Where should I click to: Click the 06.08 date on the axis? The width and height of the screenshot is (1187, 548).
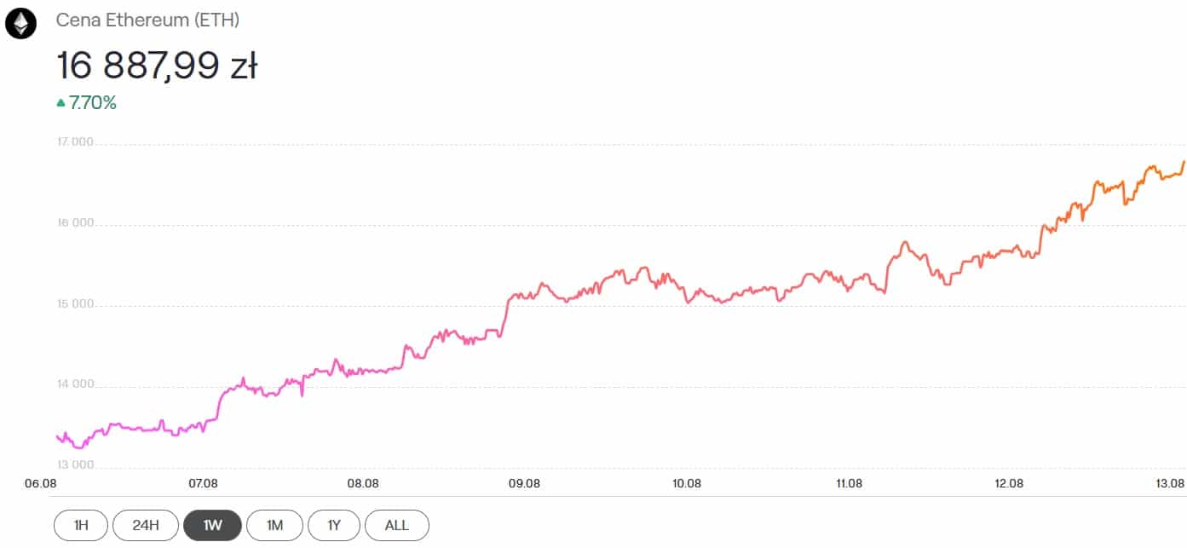pyautogui.click(x=41, y=483)
